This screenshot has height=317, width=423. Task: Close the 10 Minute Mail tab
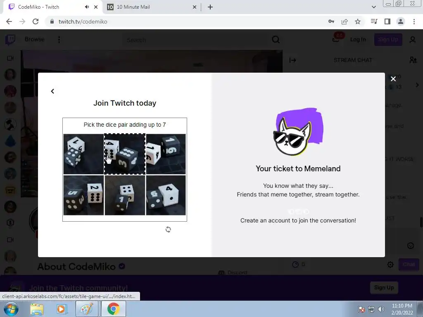(195, 7)
